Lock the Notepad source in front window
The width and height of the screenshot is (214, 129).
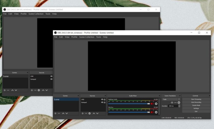[x=105, y=102]
